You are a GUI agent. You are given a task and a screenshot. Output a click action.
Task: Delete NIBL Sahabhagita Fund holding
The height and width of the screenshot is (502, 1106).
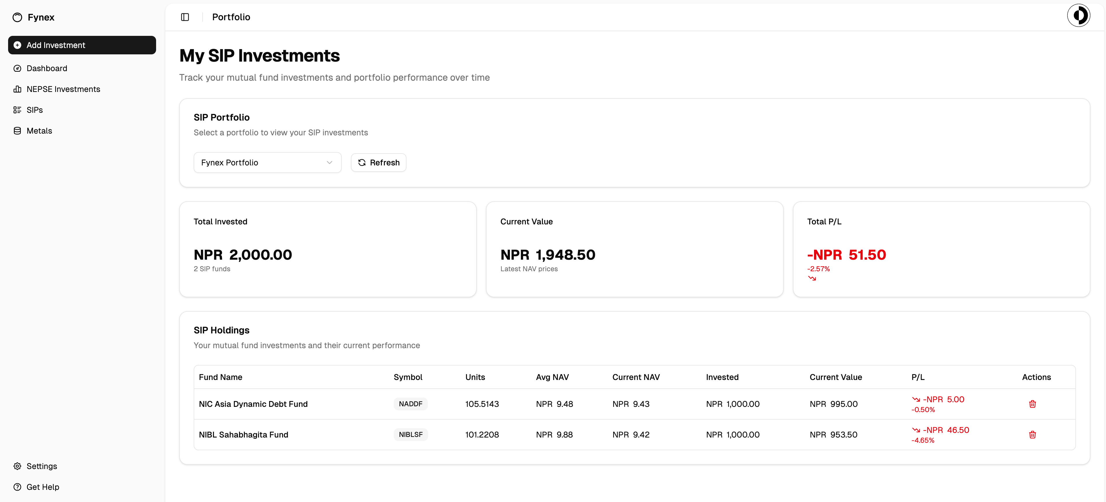pyautogui.click(x=1033, y=435)
